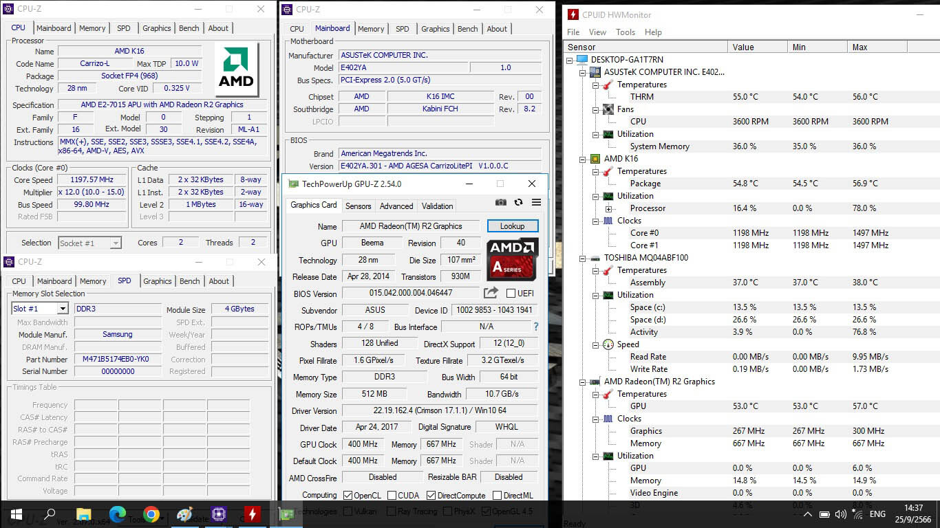
Task: Click the Value column header
Action: [x=758, y=47]
